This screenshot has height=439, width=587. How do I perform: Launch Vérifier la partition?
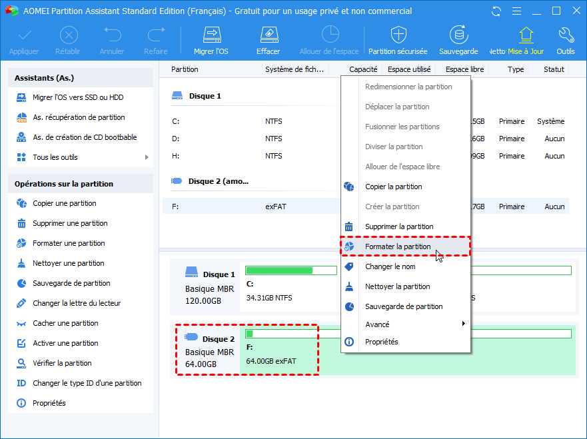pos(61,363)
